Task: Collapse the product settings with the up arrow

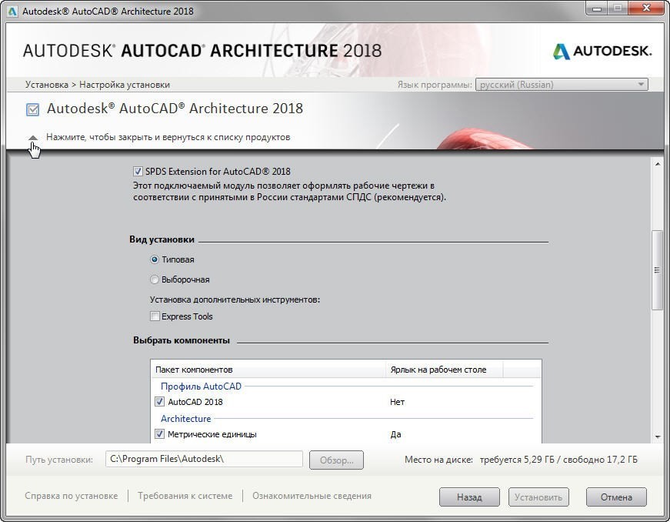Action: 33,138
